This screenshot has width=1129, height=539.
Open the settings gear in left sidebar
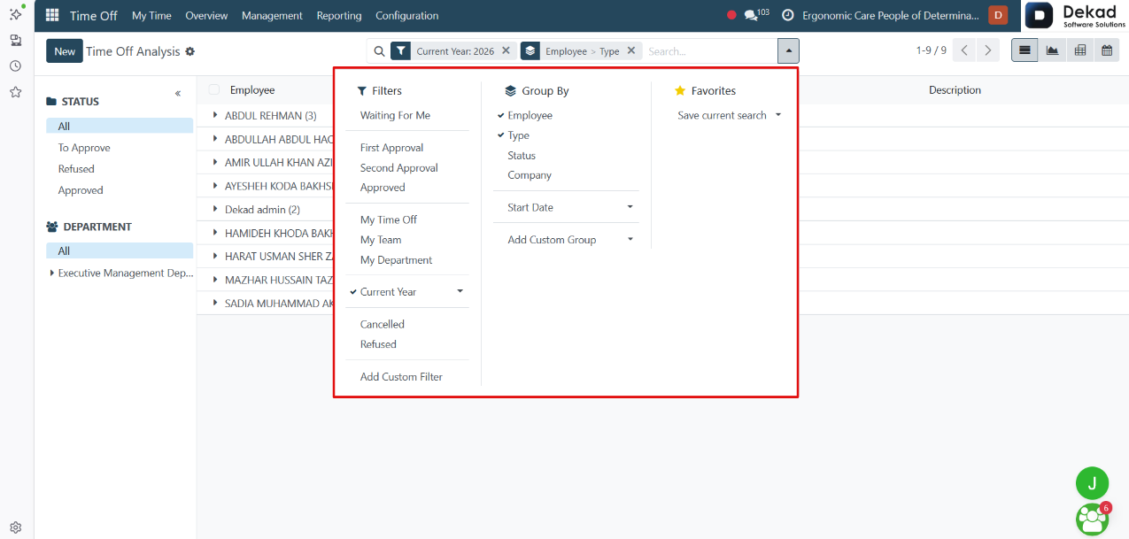(15, 527)
